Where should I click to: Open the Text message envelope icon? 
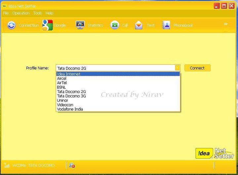click(139, 25)
